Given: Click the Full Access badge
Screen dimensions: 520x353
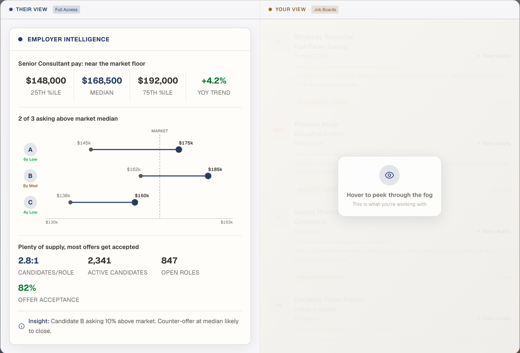Looking at the screenshot, I should [66, 9].
